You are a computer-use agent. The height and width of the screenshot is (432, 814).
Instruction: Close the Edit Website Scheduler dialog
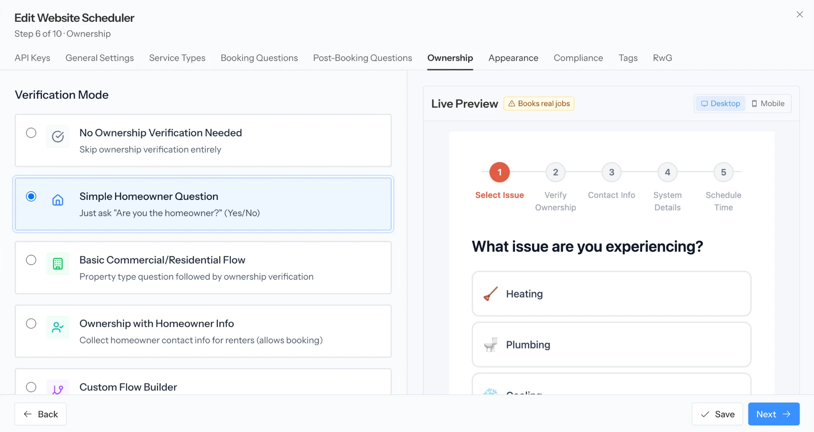click(x=799, y=15)
